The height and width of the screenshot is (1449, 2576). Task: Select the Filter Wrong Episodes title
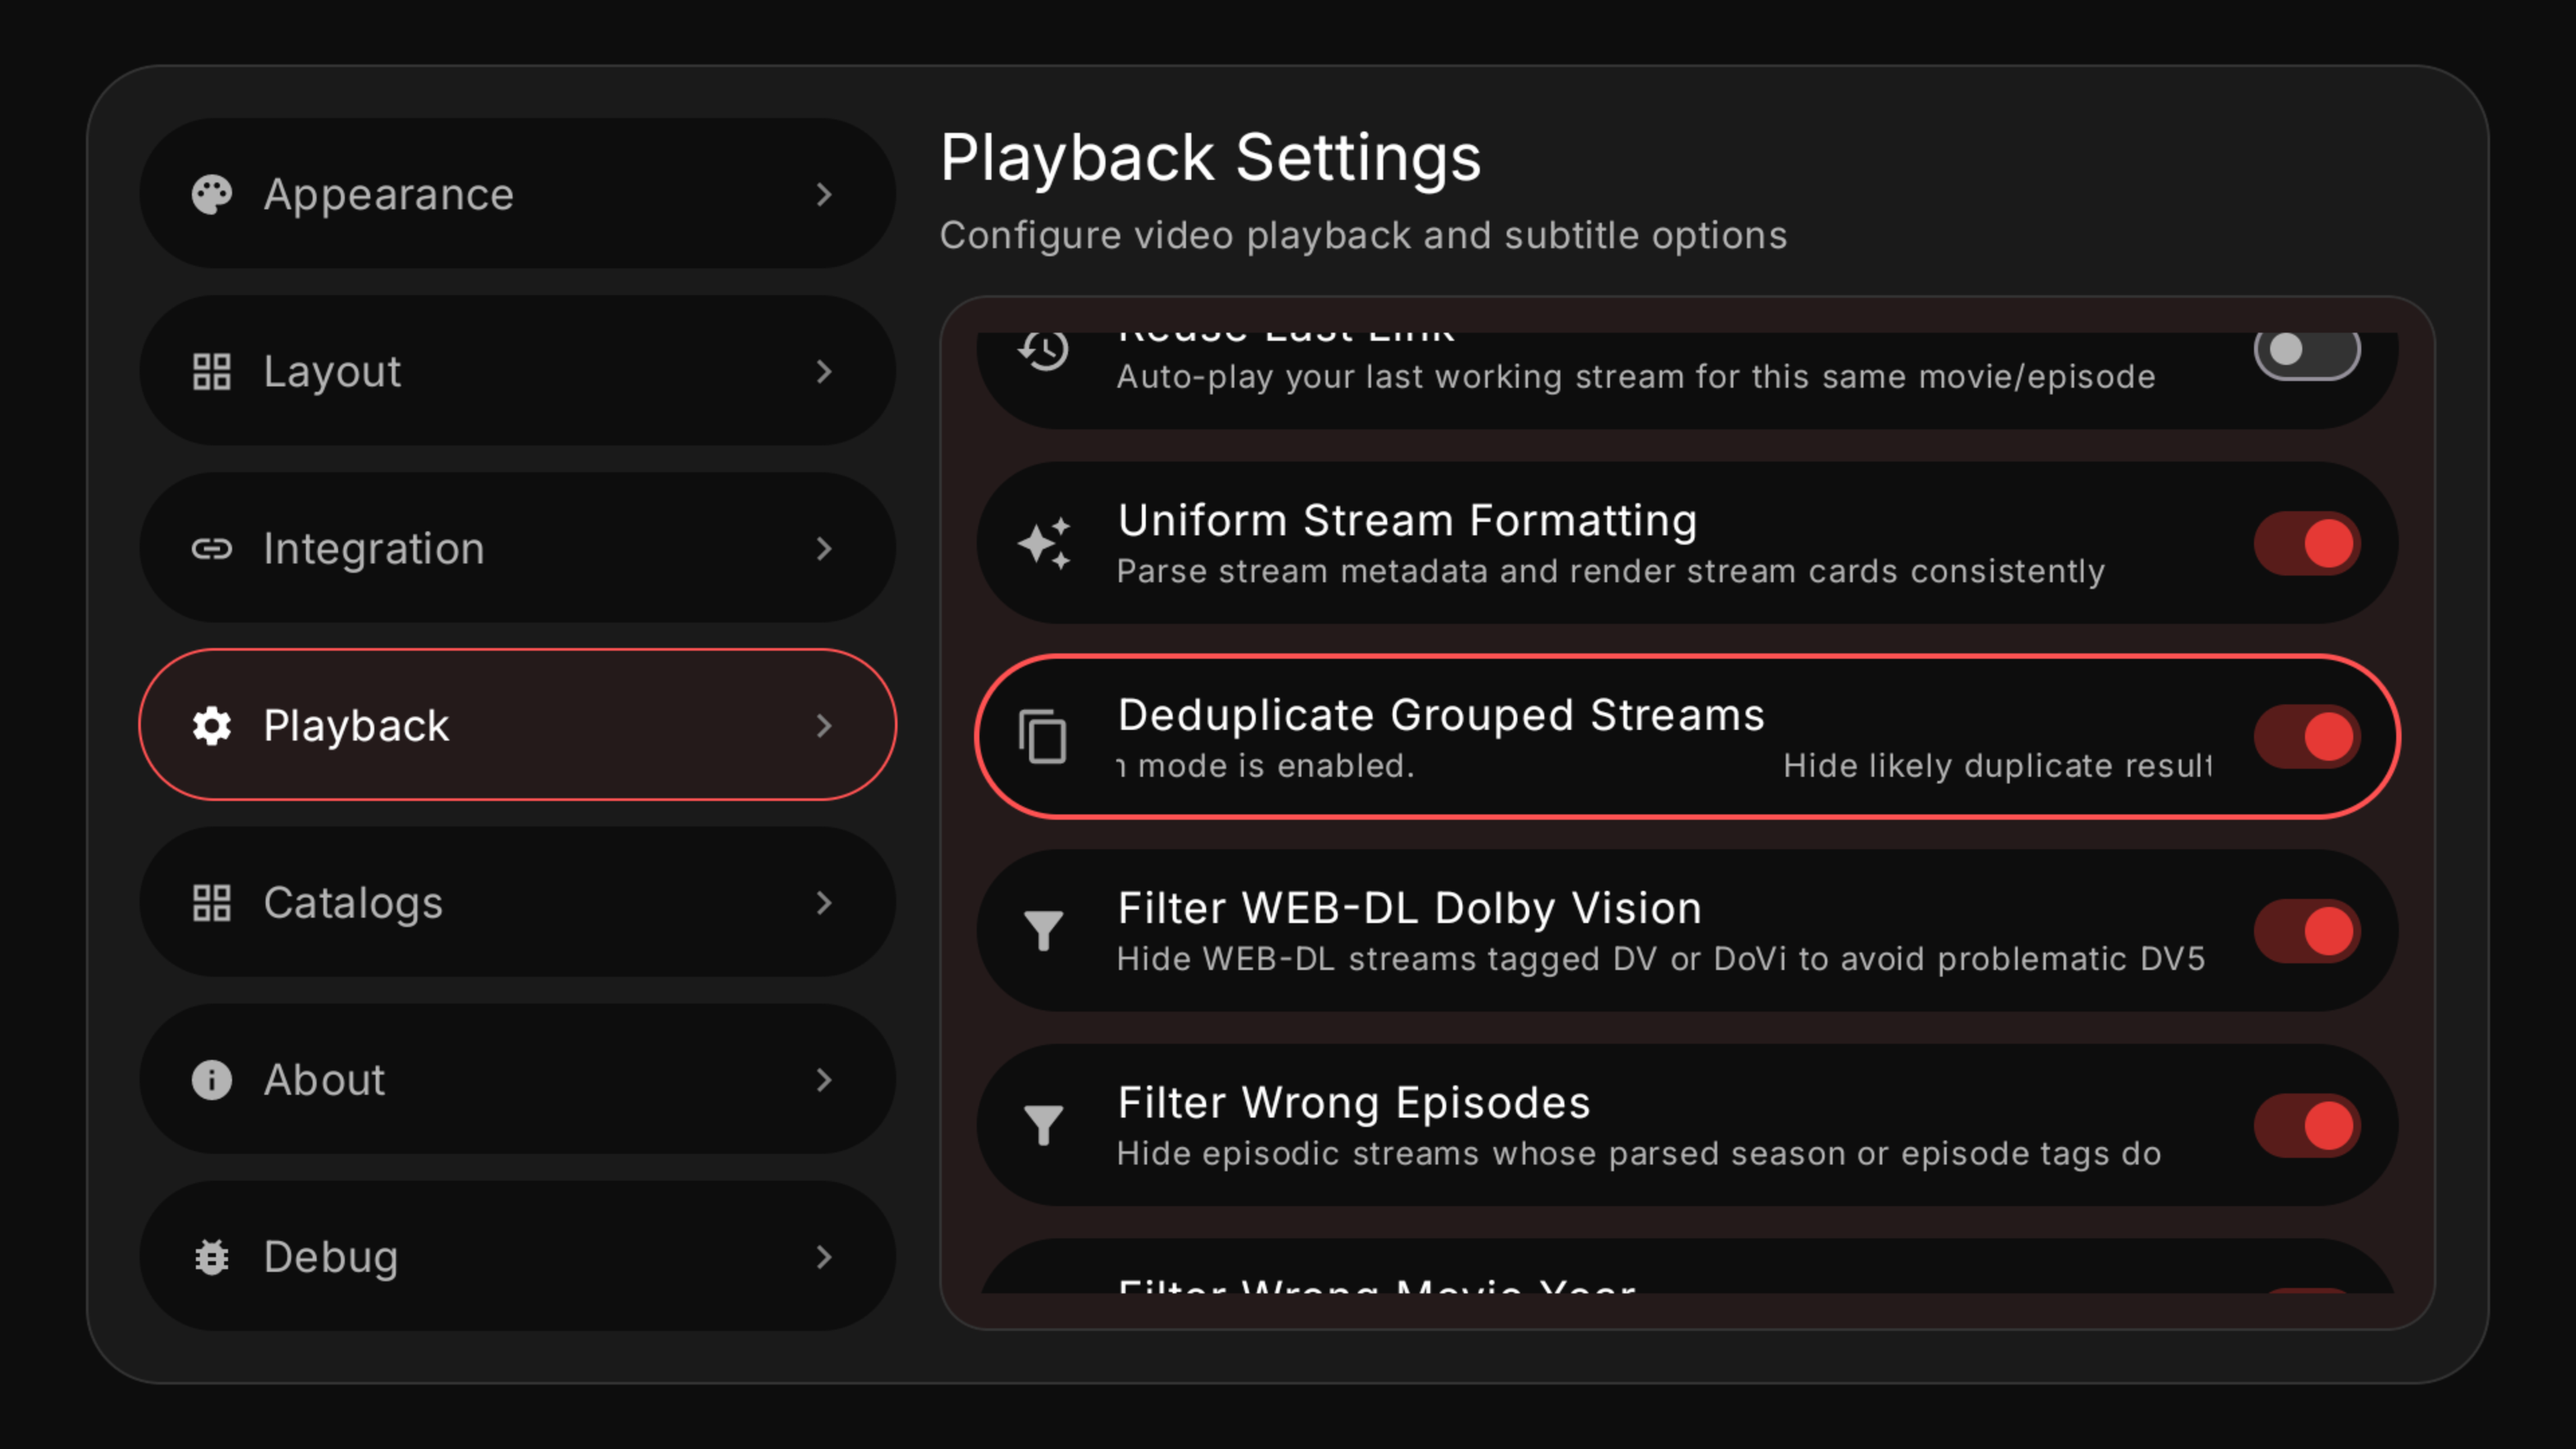coord(1353,1103)
